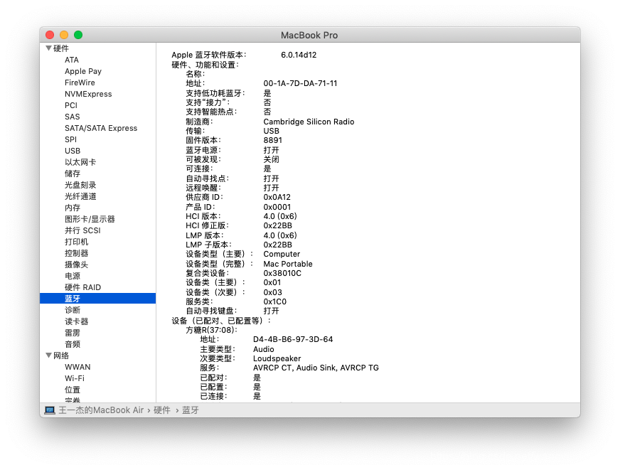The height and width of the screenshot is (470, 620).
Task: Open the 控制器 entry
Action: pyautogui.click(x=76, y=253)
